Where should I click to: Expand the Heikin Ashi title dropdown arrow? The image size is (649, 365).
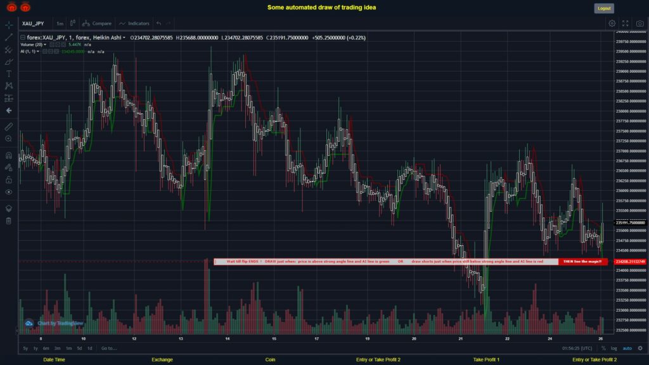click(x=124, y=37)
